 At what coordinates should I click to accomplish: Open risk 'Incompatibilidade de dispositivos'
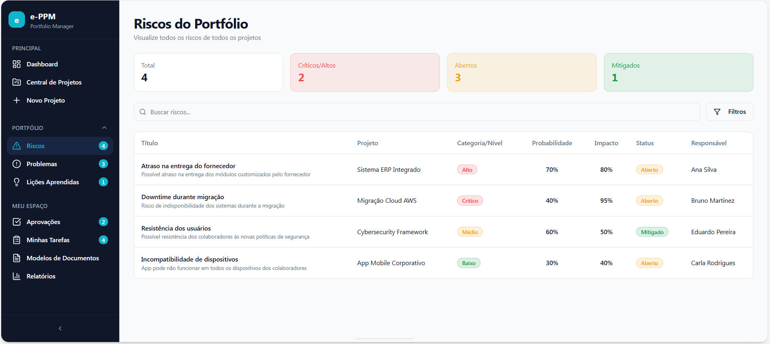[x=189, y=259]
